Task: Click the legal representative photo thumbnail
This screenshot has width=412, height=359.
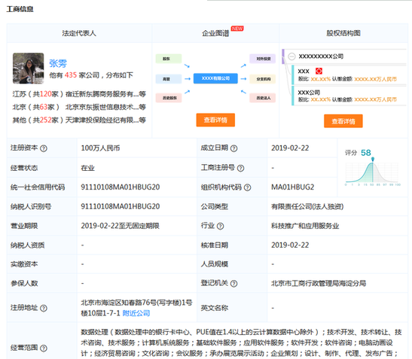Action: [29, 68]
